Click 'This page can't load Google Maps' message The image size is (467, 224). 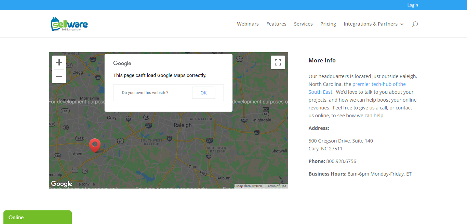[x=160, y=75]
